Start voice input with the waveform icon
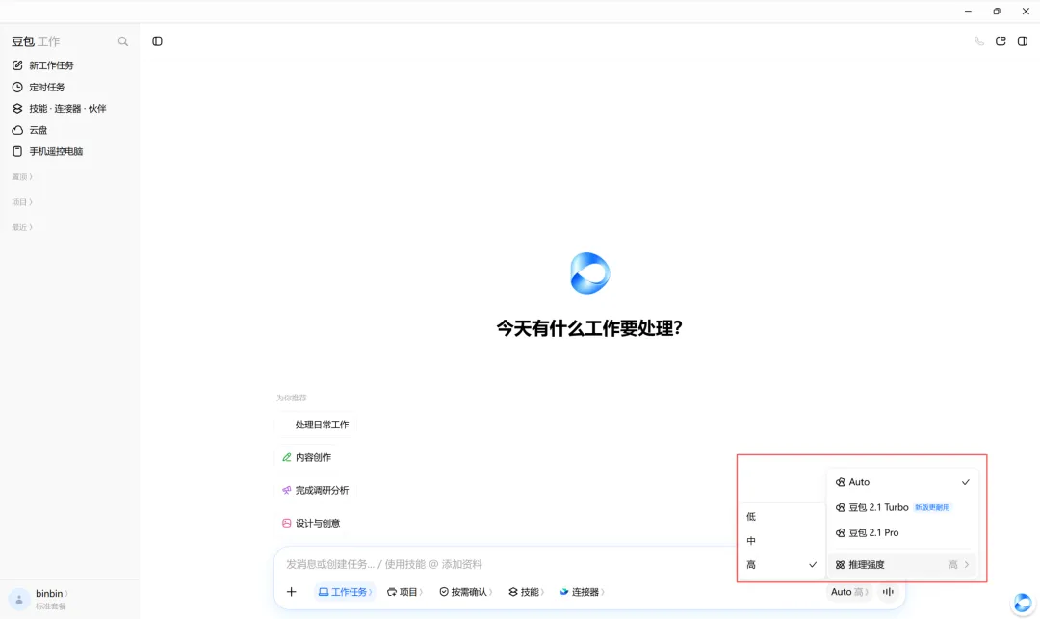1040x619 pixels. [x=888, y=592]
